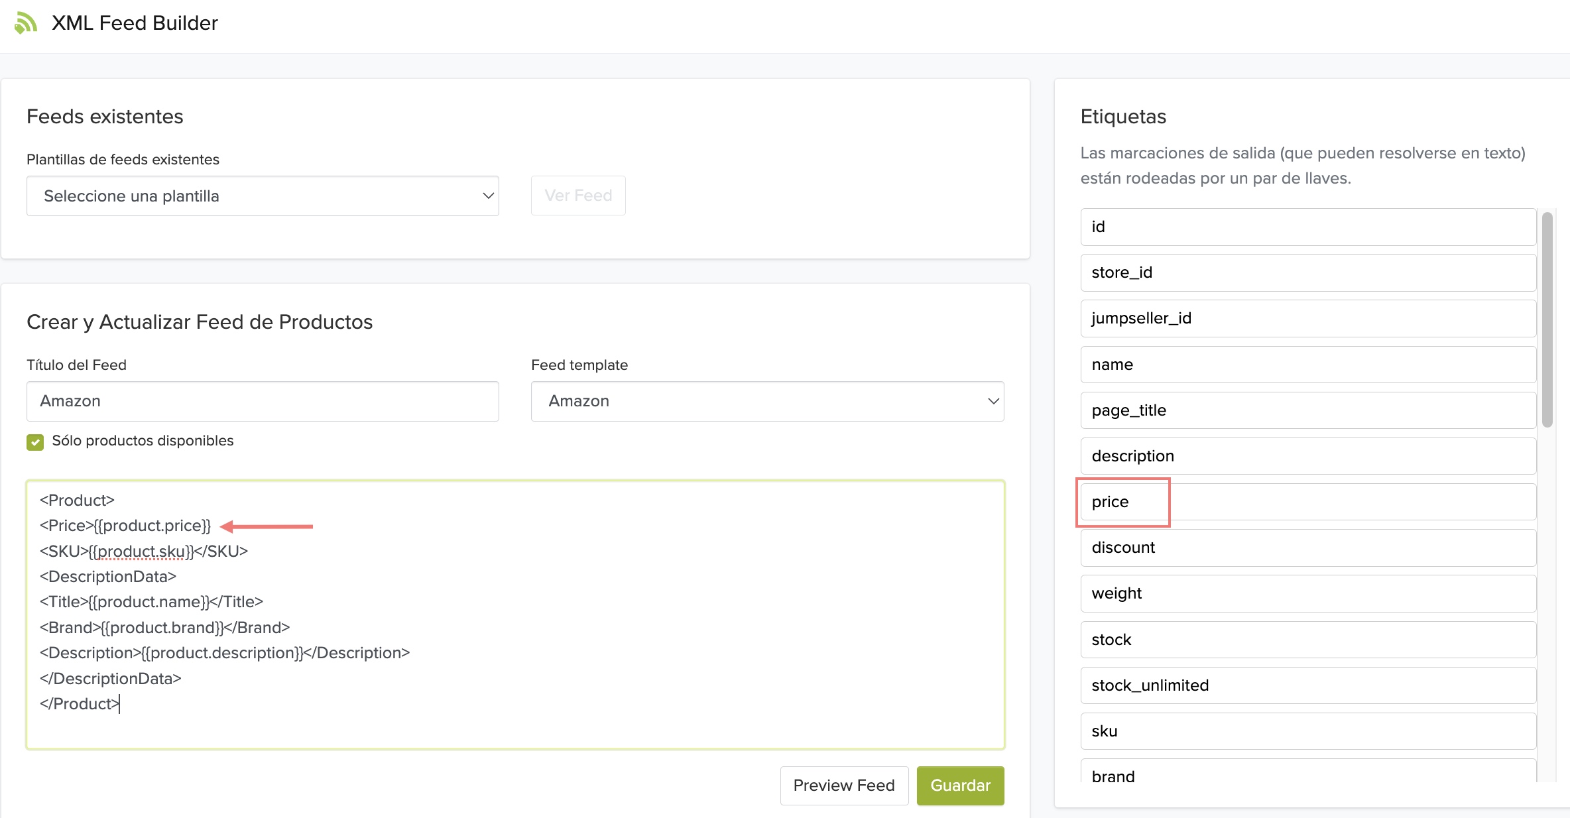This screenshot has height=818, width=1570.
Task: Open the Seleccione una plantilla dropdown
Action: click(x=263, y=196)
